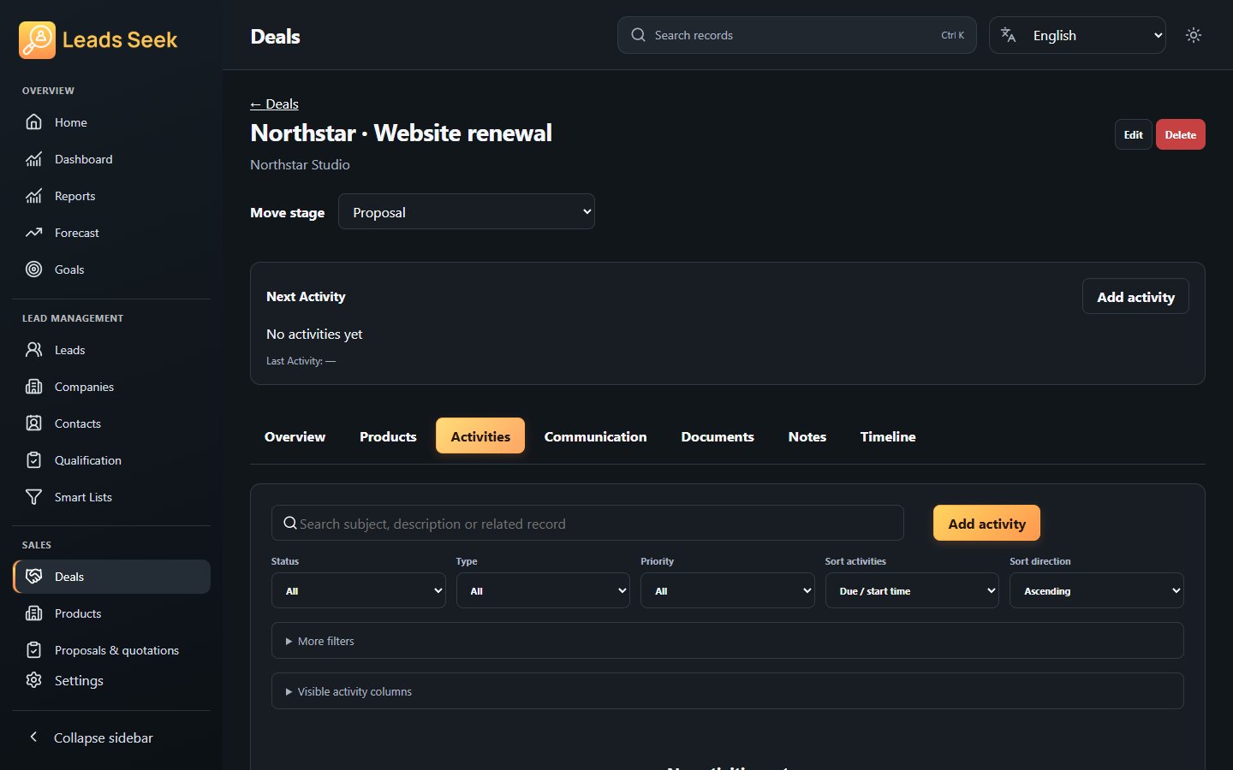Click the Contacts badge icon
This screenshot has height=770, width=1233.
33,423
